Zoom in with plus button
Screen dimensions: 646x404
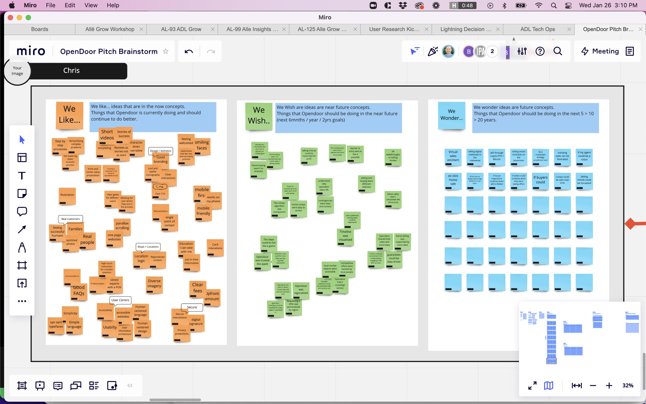pos(609,385)
